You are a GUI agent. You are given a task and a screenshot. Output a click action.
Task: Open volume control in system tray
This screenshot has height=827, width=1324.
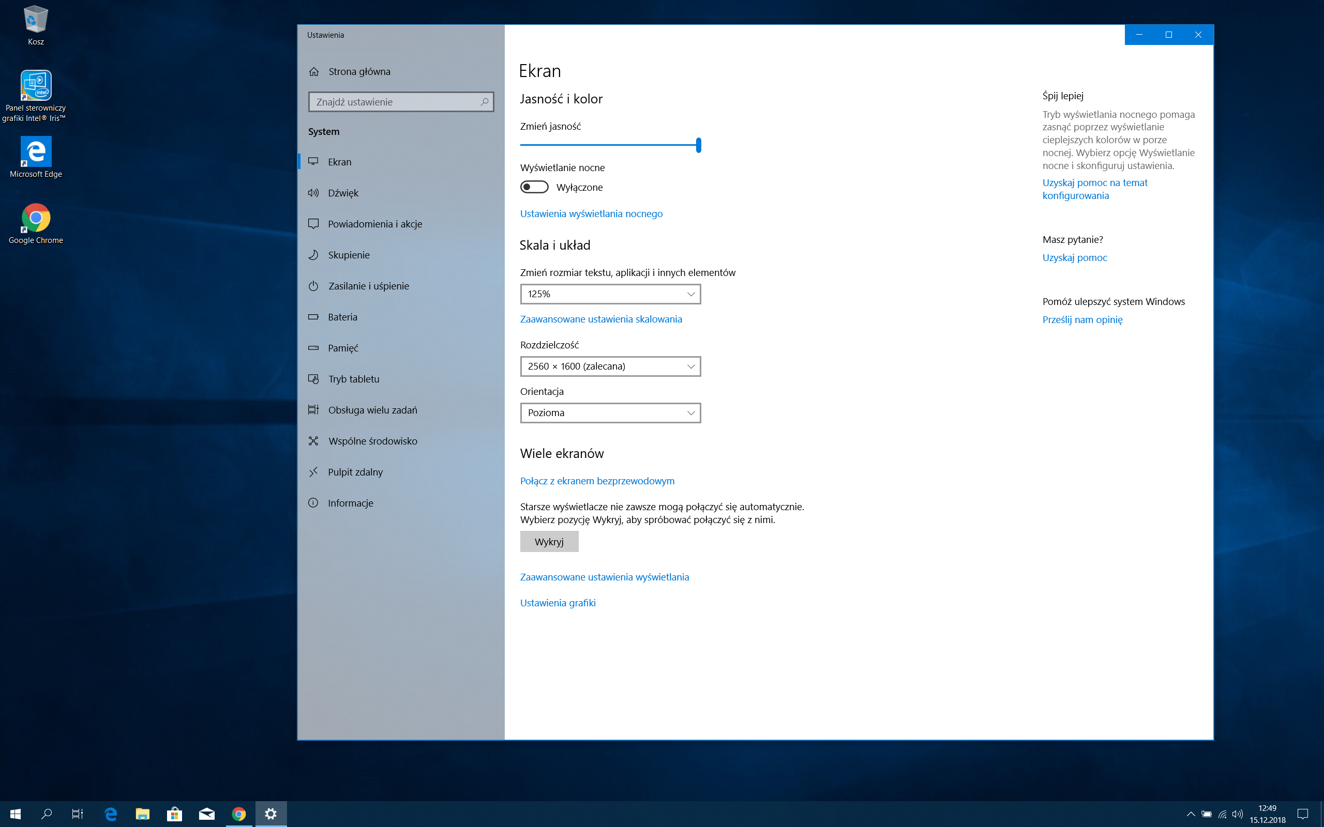tap(1238, 814)
